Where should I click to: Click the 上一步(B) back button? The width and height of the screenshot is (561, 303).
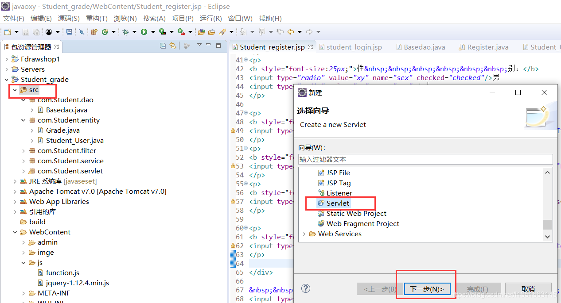tap(380, 289)
